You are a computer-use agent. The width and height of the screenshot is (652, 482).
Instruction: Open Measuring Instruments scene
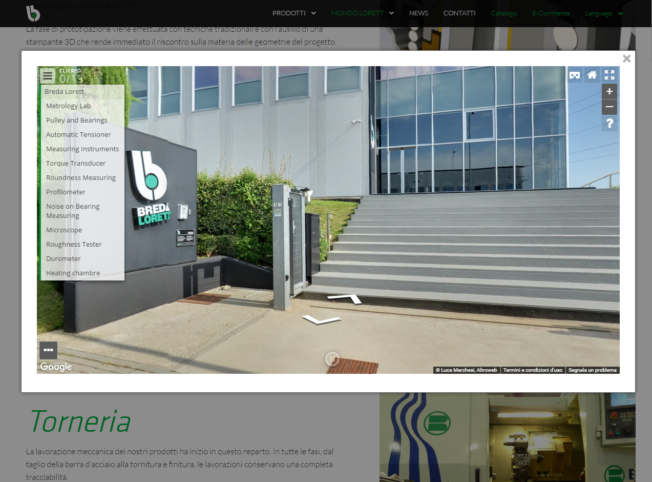click(82, 149)
